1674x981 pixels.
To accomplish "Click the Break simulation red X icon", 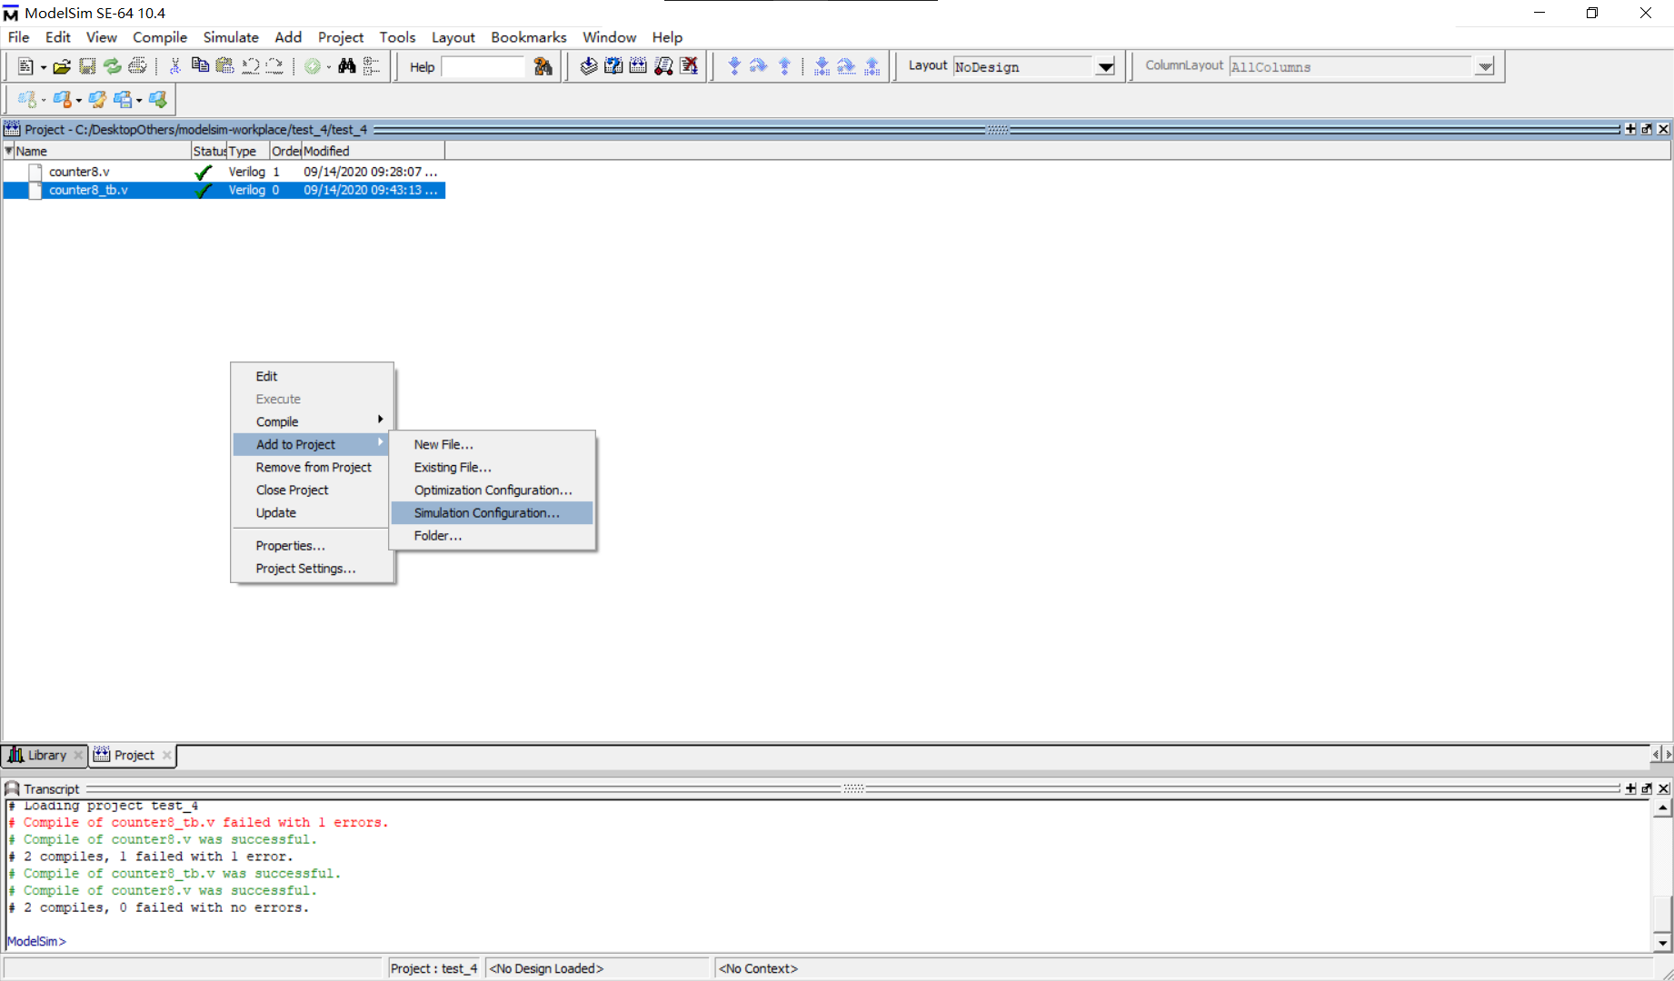I will pyautogui.click(x=689, y=66).
